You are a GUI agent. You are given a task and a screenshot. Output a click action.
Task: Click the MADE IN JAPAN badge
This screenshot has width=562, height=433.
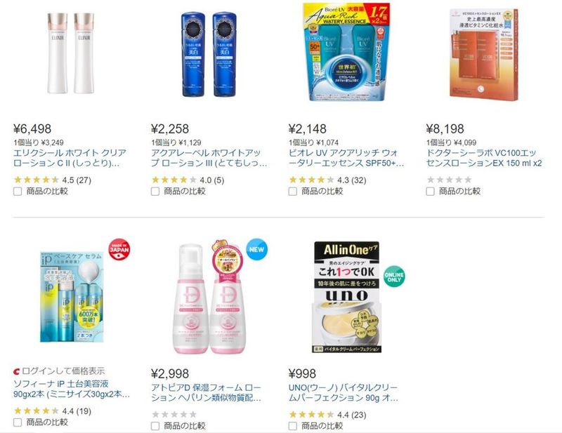point(119,250)
